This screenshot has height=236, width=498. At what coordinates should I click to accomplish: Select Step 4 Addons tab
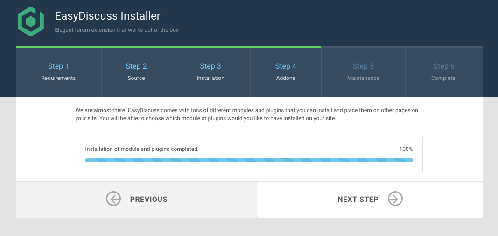286,72
